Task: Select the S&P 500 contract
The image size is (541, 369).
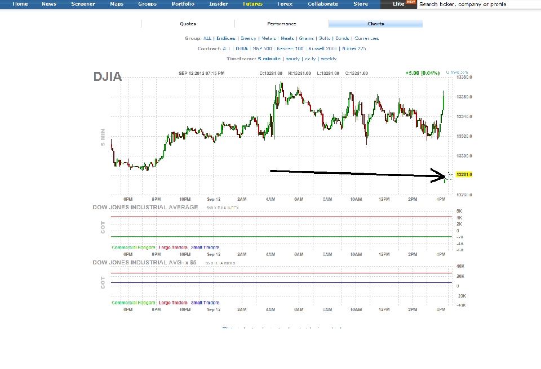Action: [x=262, y=48]
